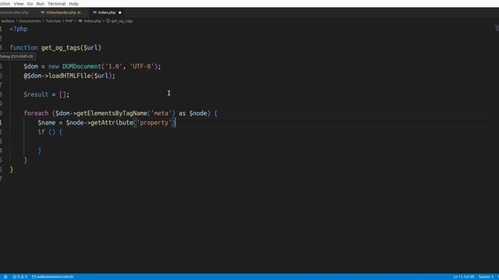Click the run and debug status bar icon
The height and width of the screenshot is (280, 499).
pyautogui.click(x=5, y=277)
